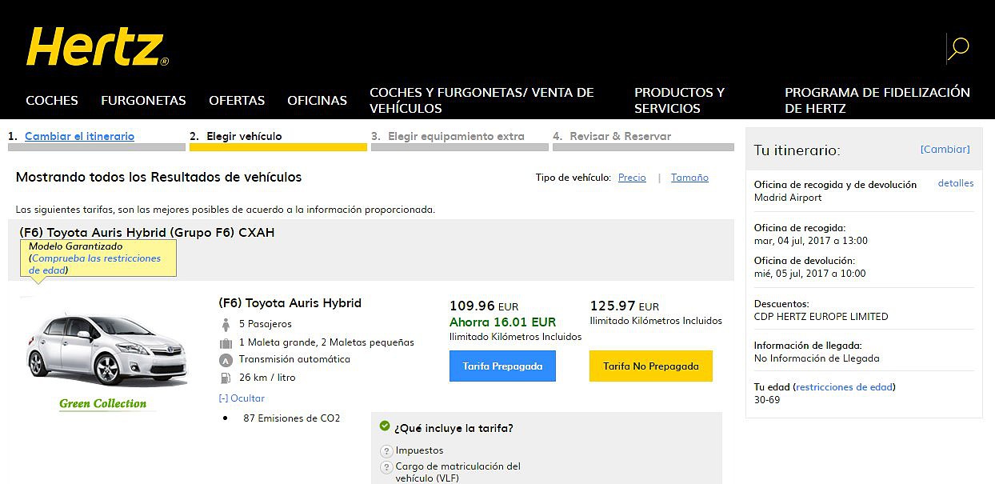Click the Tu itinerario heading
Viewport: 995px width, 484px height.
(x=797, y=150)
